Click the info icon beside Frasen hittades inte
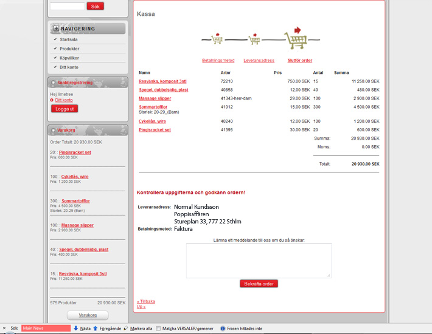 tap(223, 328)
